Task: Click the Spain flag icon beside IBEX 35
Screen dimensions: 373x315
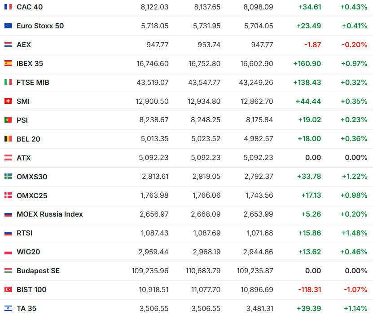Action: 8,63
